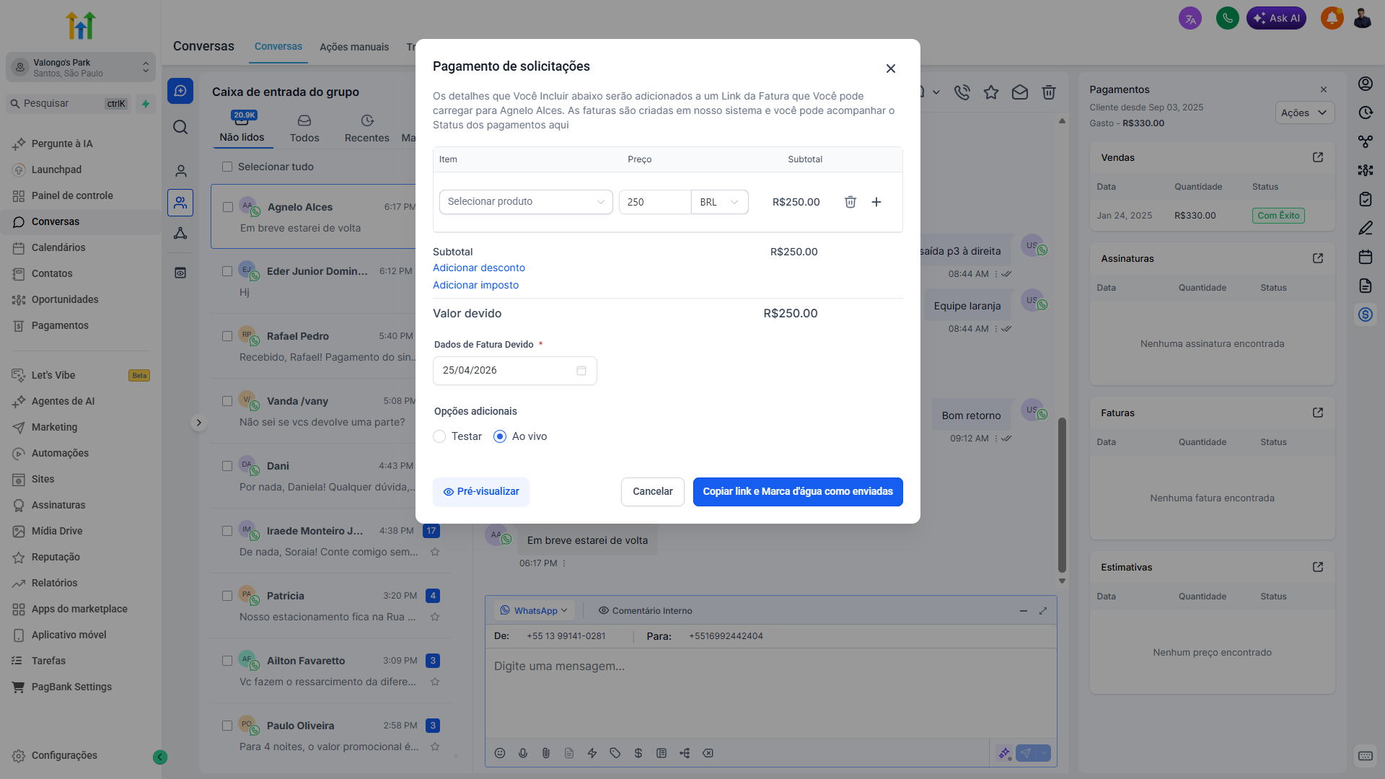Attach a file with paperclip icon

pyautogui.click(x=546, y=753)
